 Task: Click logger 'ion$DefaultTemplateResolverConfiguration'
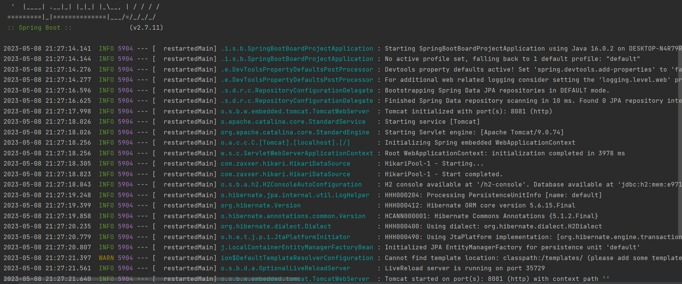[297, 258]
